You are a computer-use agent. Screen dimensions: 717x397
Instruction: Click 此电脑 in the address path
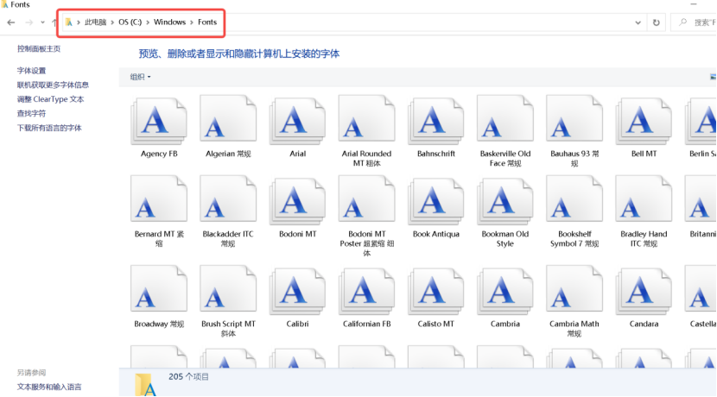click(96, 22)
